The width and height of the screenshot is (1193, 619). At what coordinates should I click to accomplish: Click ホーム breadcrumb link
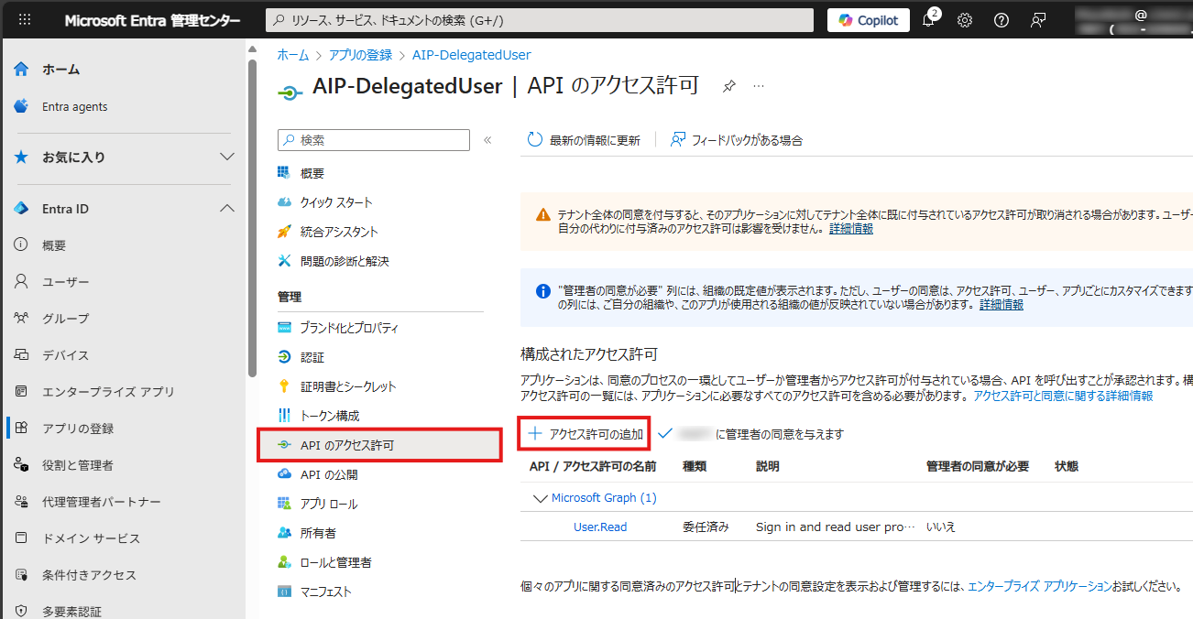[293, 55]
